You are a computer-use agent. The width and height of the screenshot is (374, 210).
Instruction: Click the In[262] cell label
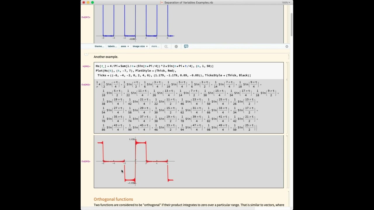point(86,66)
